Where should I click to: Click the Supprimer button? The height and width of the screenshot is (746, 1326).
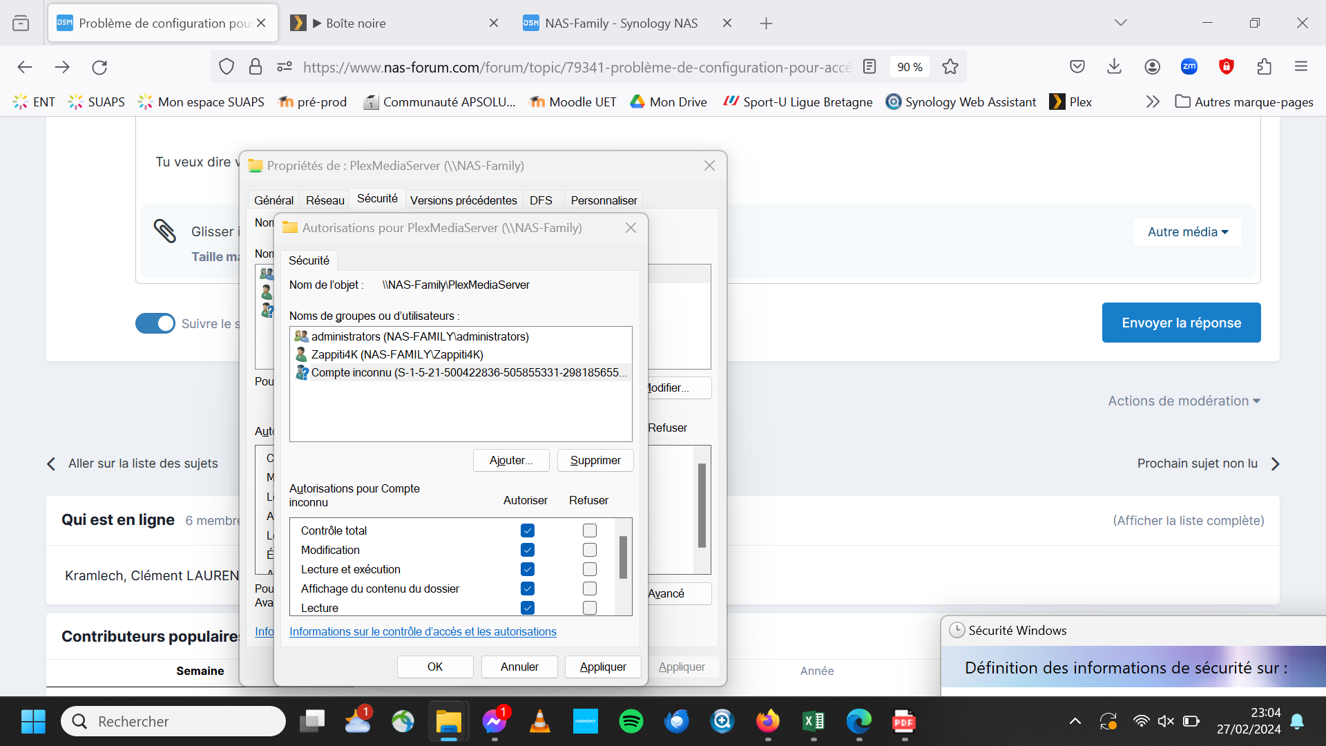tap(595, 461)
